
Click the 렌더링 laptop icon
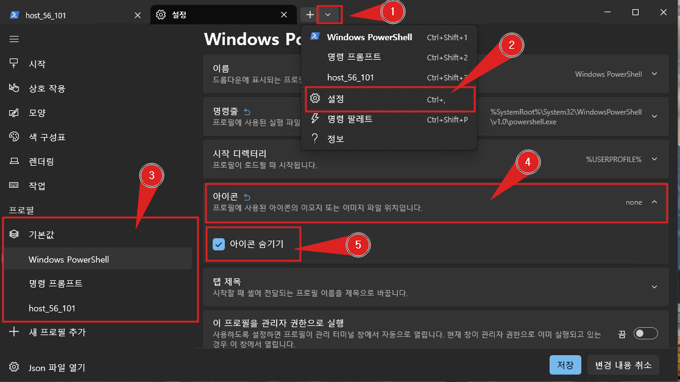coord(14,161)
